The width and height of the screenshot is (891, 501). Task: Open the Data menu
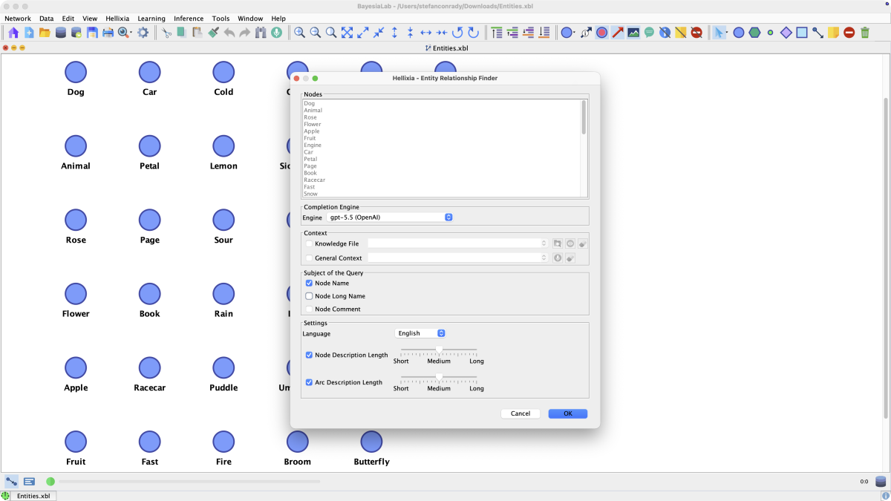click(46, 19)
